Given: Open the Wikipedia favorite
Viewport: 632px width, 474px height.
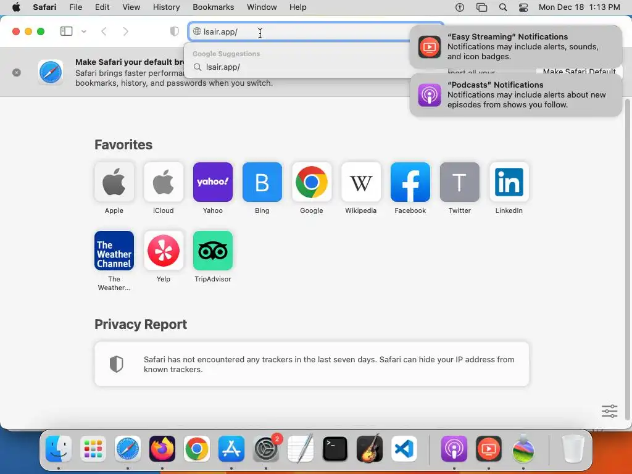Looking at the screenshot, I should coord(360,182).
